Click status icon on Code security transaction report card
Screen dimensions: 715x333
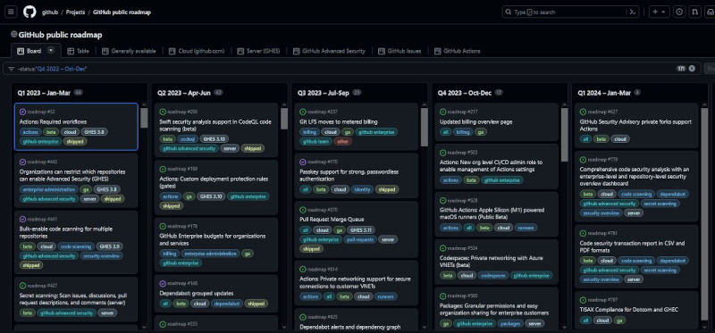click(583, 233)
